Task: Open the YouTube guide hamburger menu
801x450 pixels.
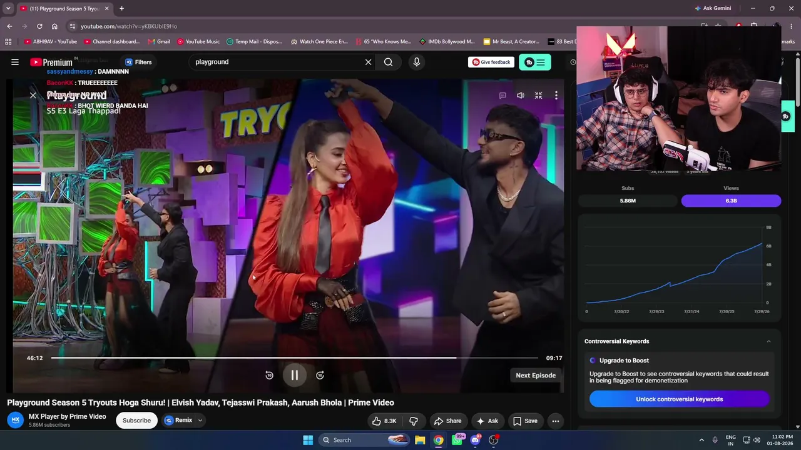Action: 15,62
